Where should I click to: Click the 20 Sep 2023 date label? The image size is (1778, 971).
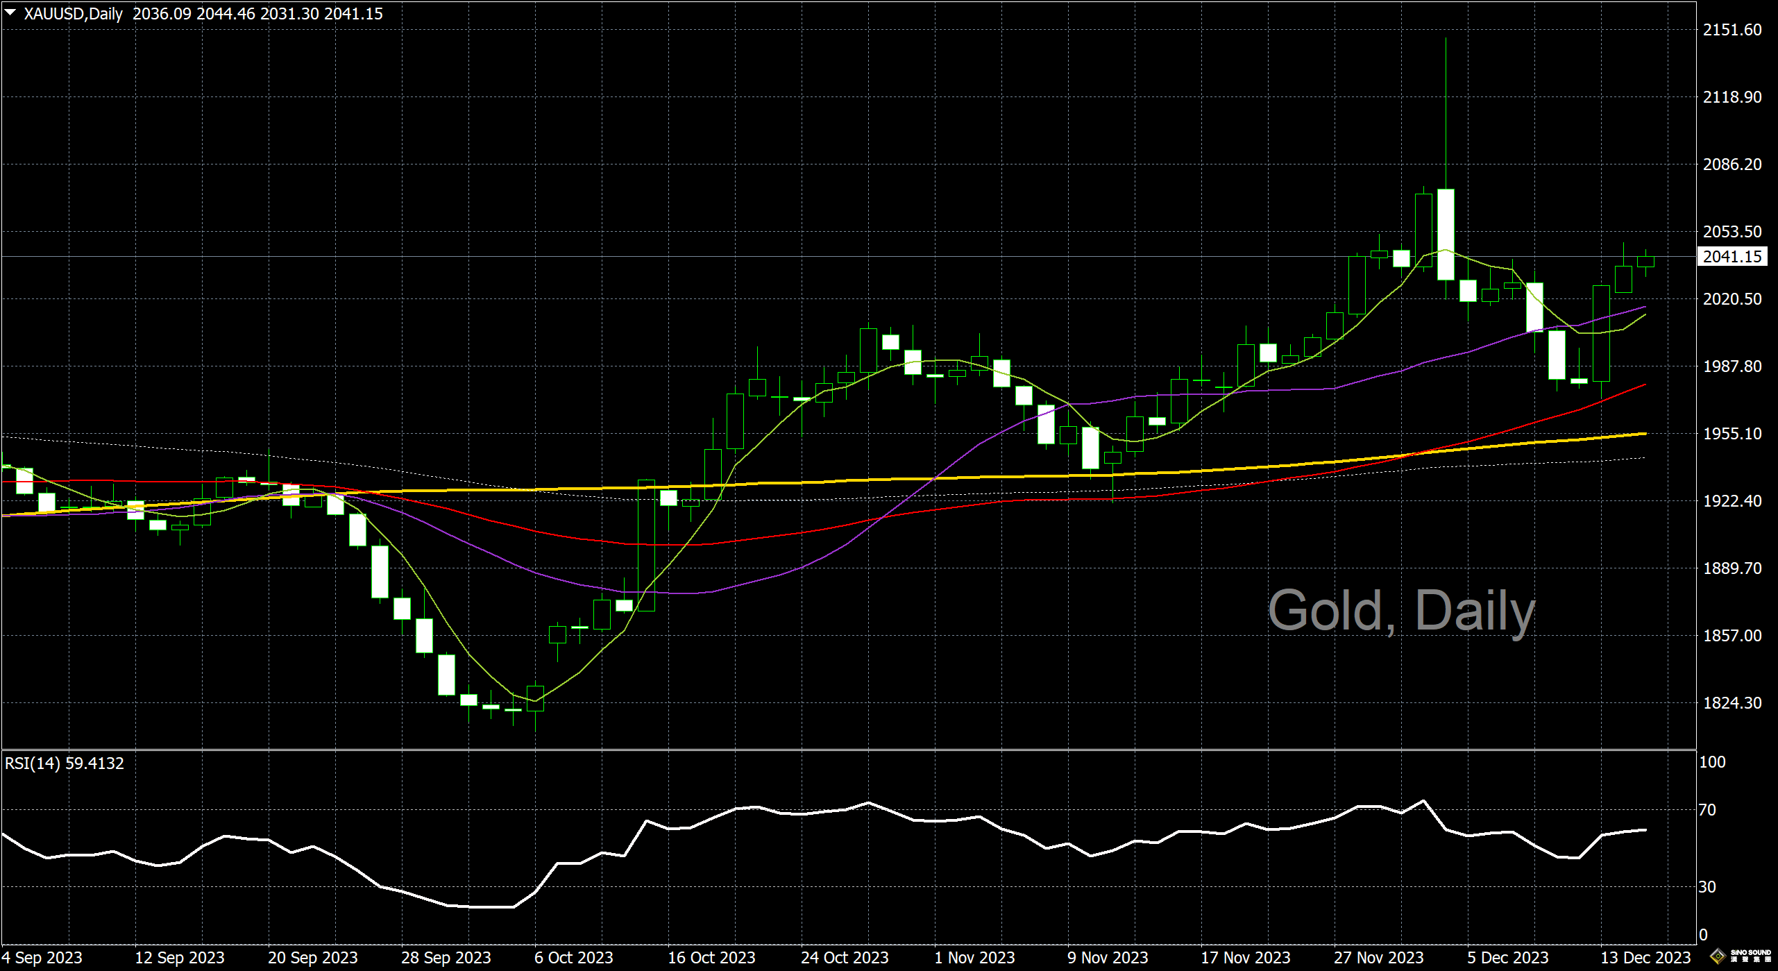(x=313, y=958)
